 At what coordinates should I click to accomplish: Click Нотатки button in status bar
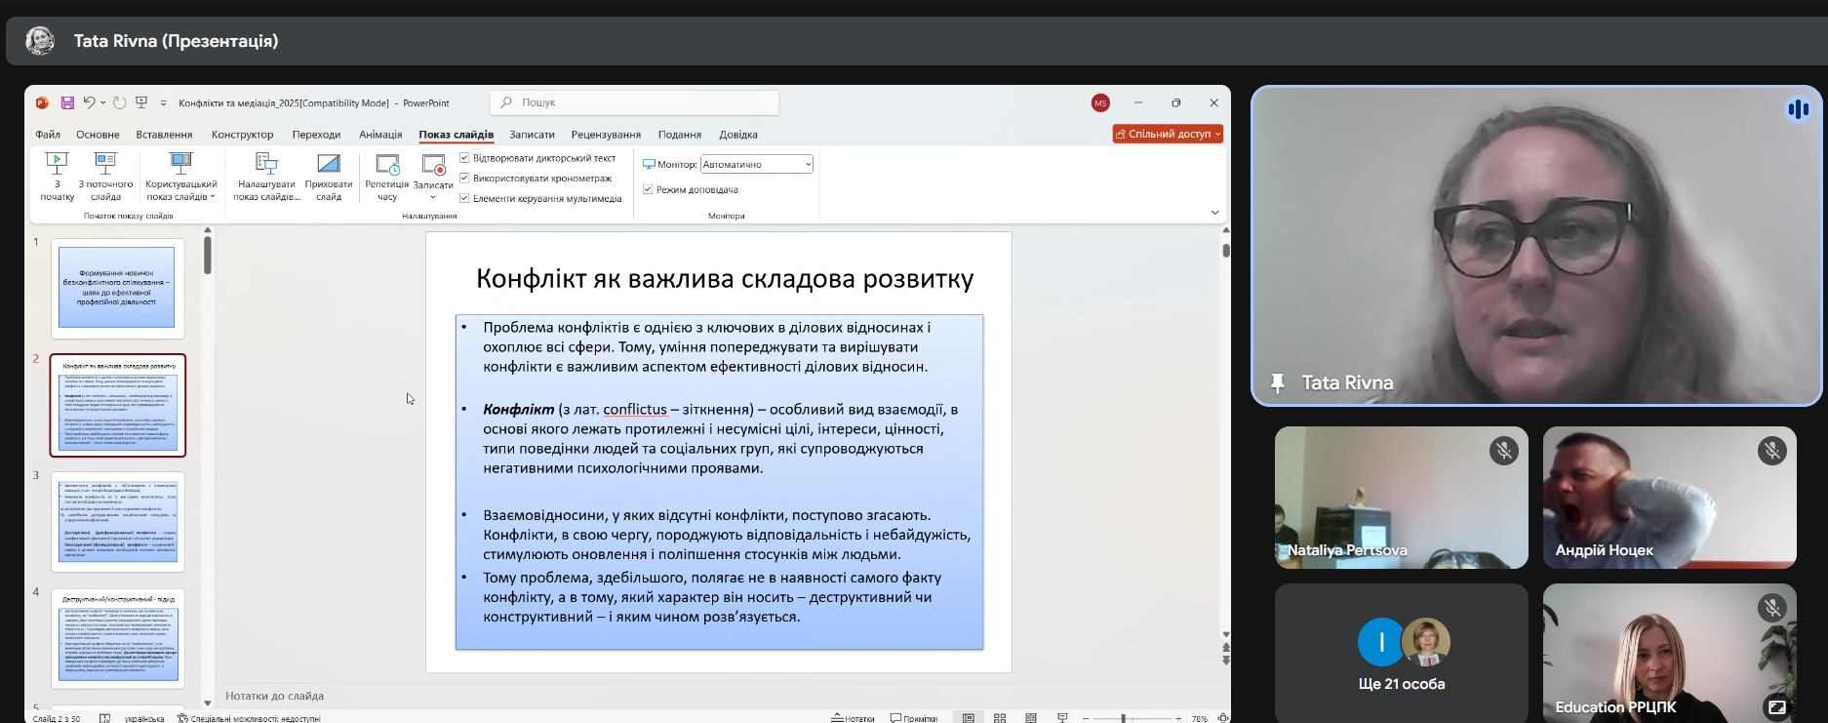click(x=853, y=718)
